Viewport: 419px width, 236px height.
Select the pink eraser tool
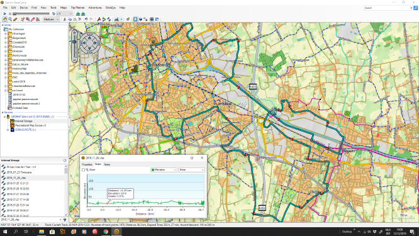(x=33, y=20)
